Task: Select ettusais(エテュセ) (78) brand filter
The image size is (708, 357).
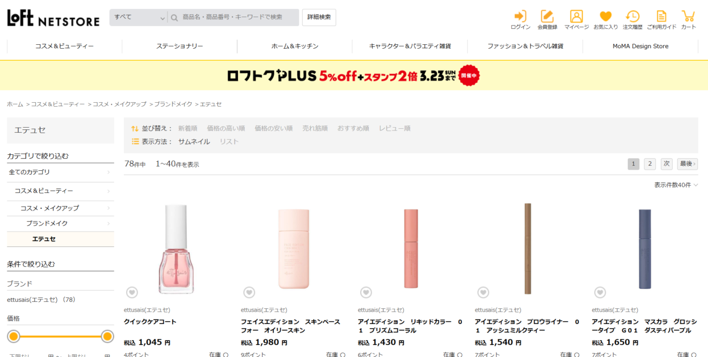Action: click(x=41, y=300)
